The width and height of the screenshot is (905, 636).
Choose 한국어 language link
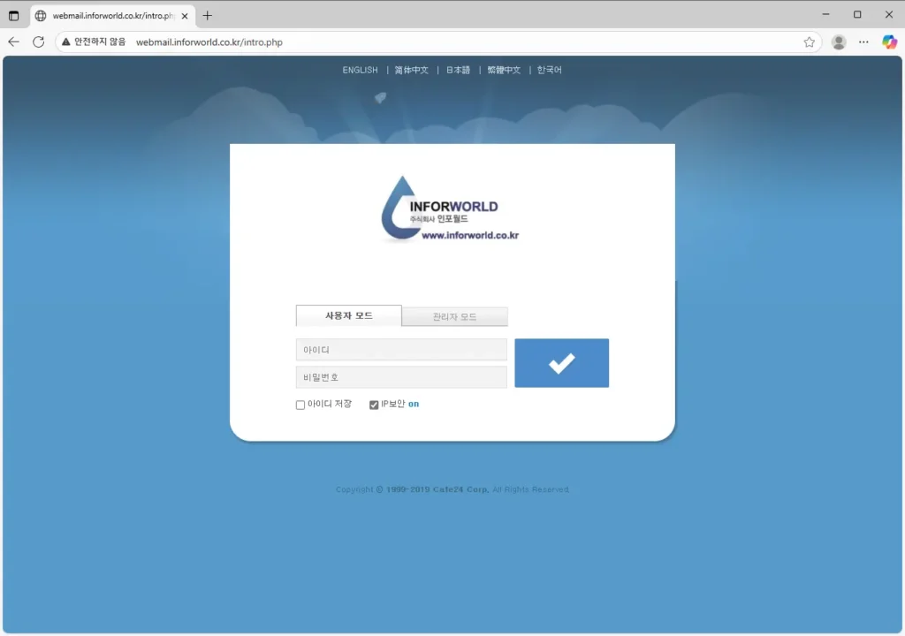click(x=550, y=70)
